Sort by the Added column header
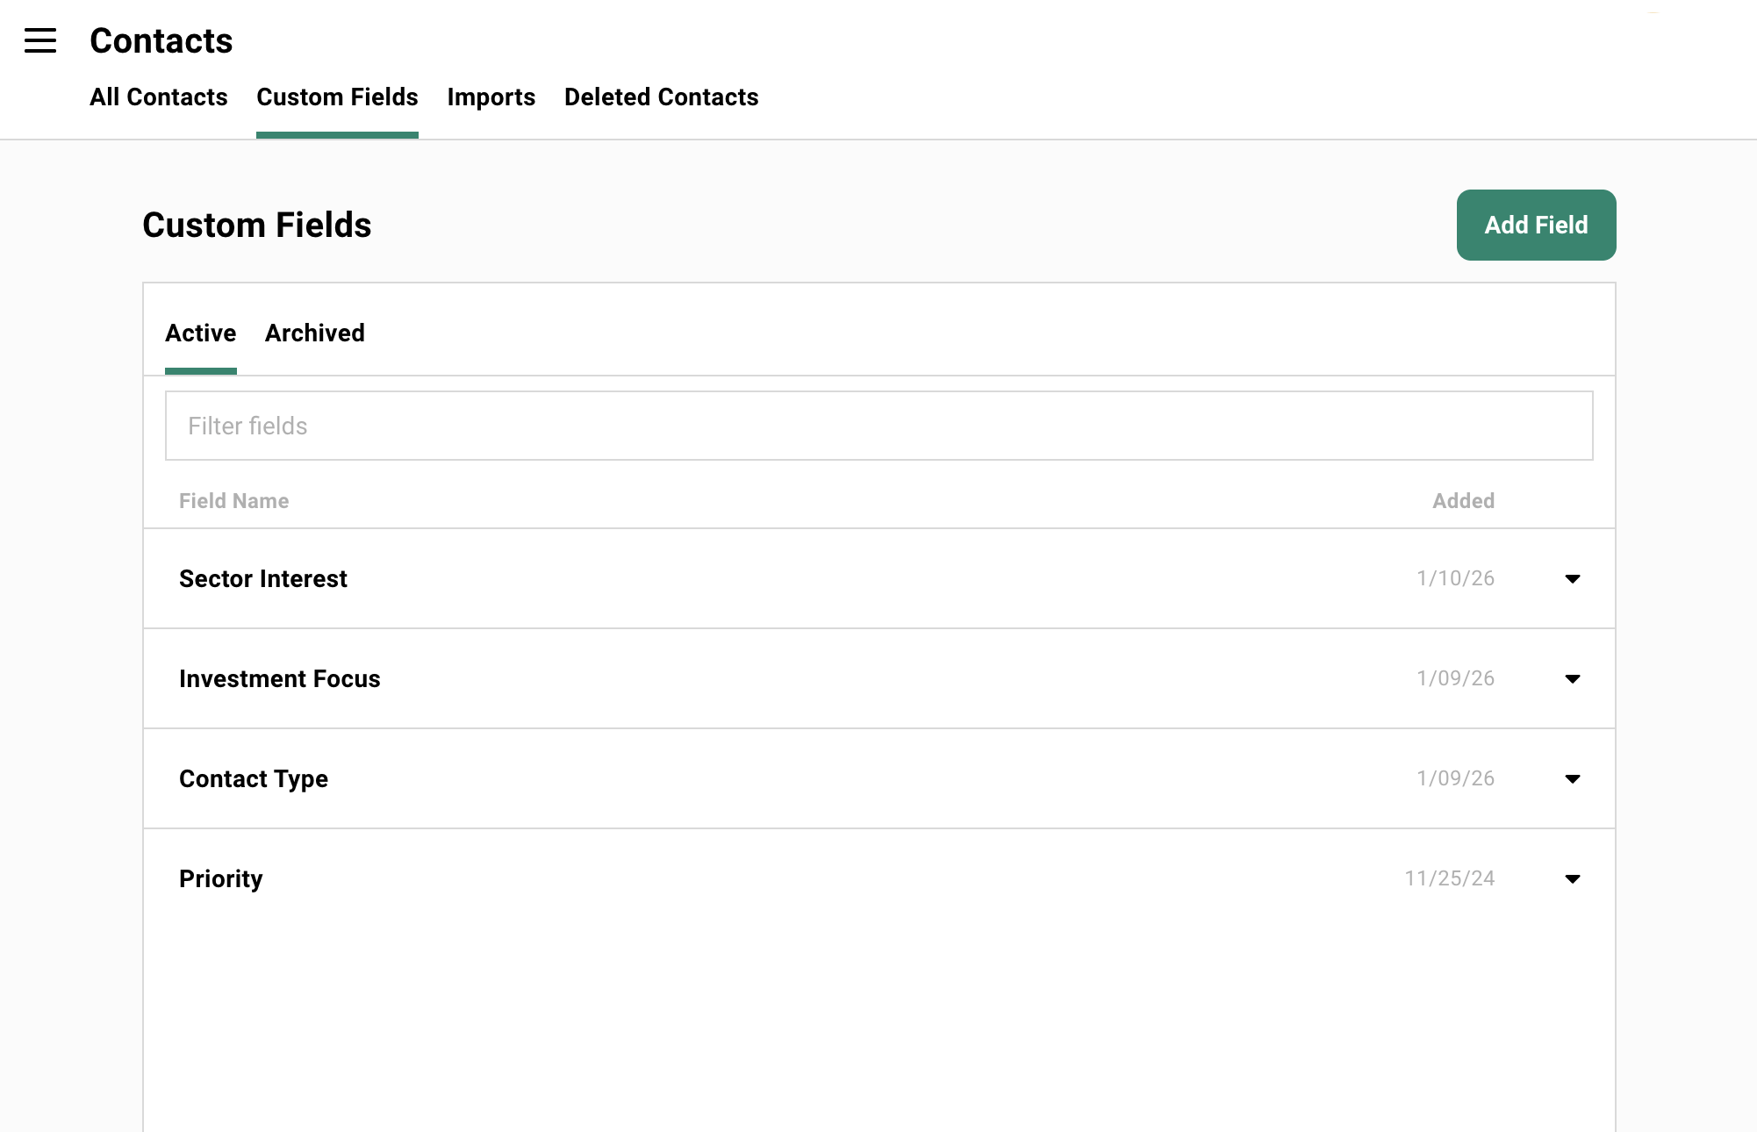This screenshot has width=1757, height=1132. [1463, 500]
